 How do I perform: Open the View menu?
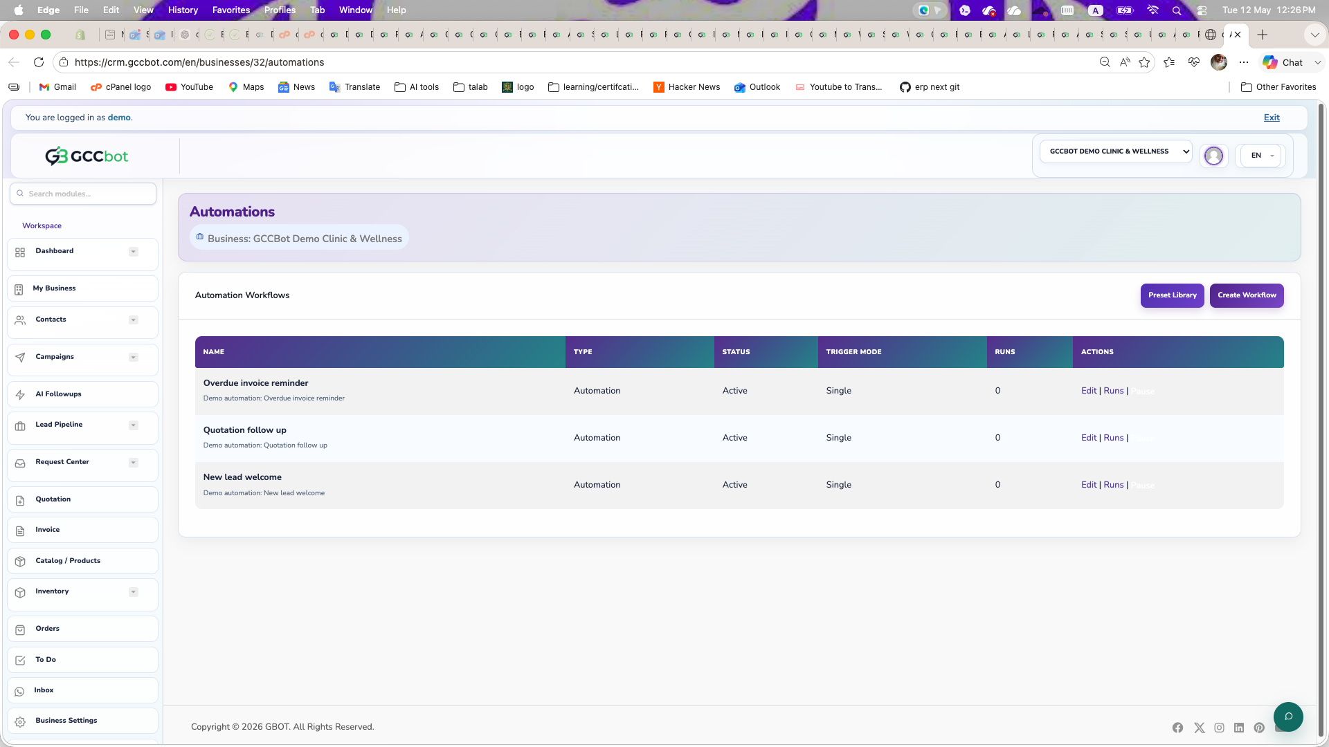pyautogui.click(x=143, y=10)
